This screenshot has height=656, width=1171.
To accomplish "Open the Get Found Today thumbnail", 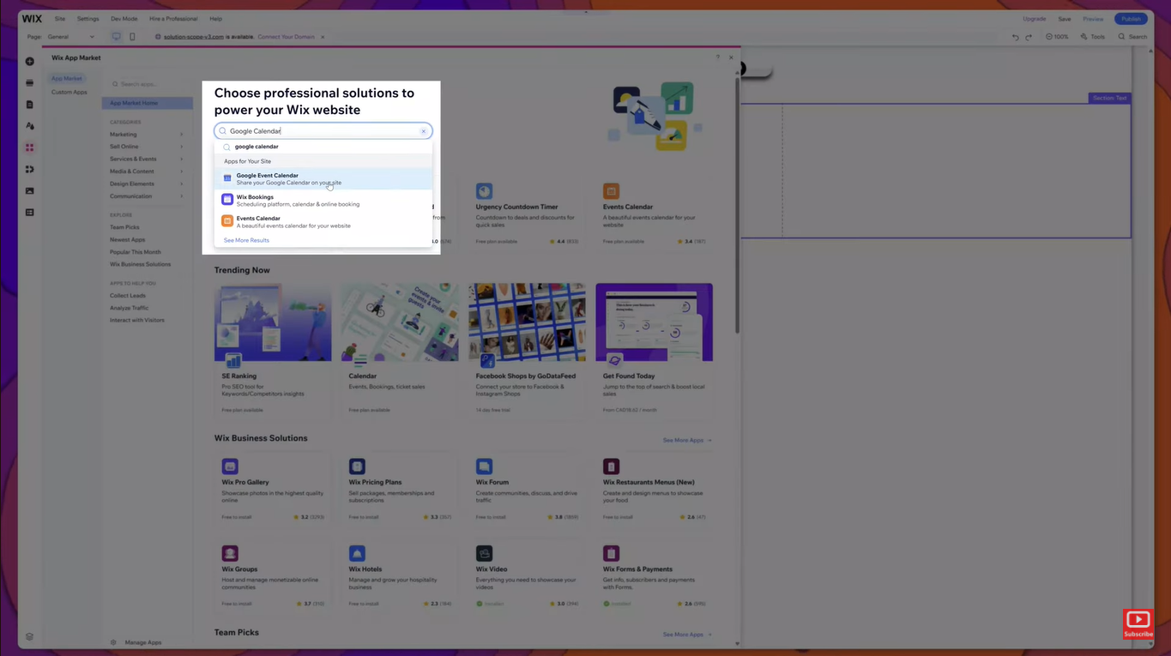I will click(x=654, y=322).
